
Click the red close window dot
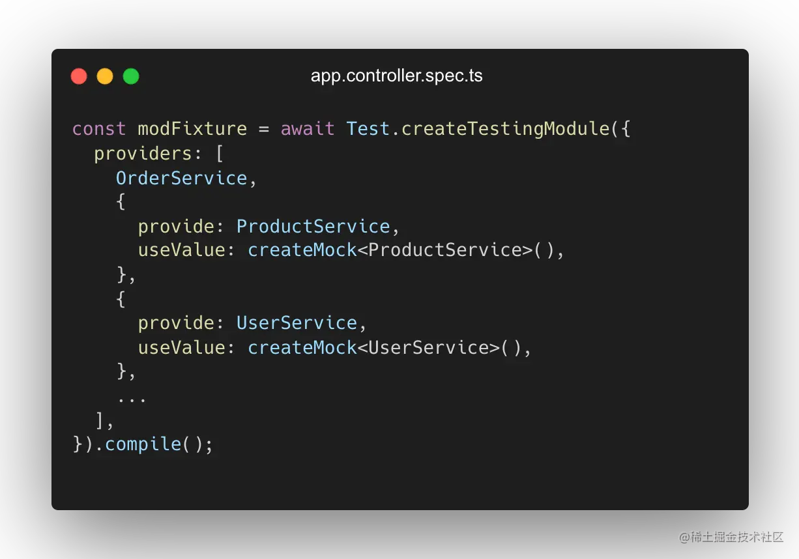point(79,76)
